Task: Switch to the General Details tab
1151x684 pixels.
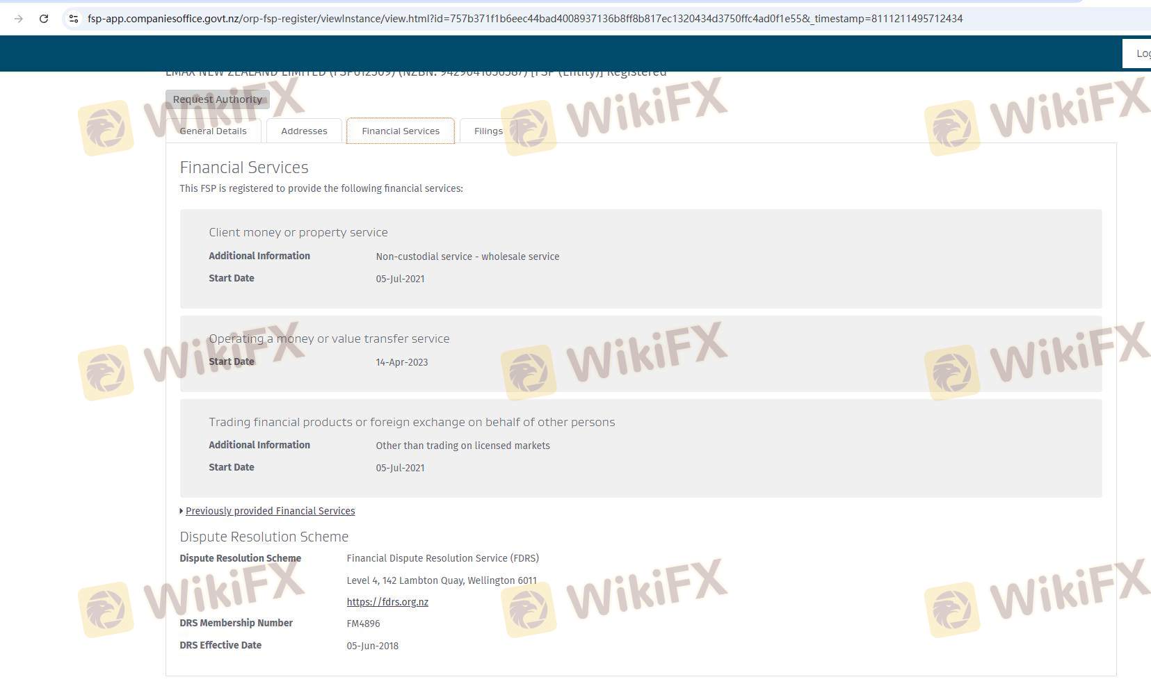Action: pyautogui.click(x=213, y=131)
